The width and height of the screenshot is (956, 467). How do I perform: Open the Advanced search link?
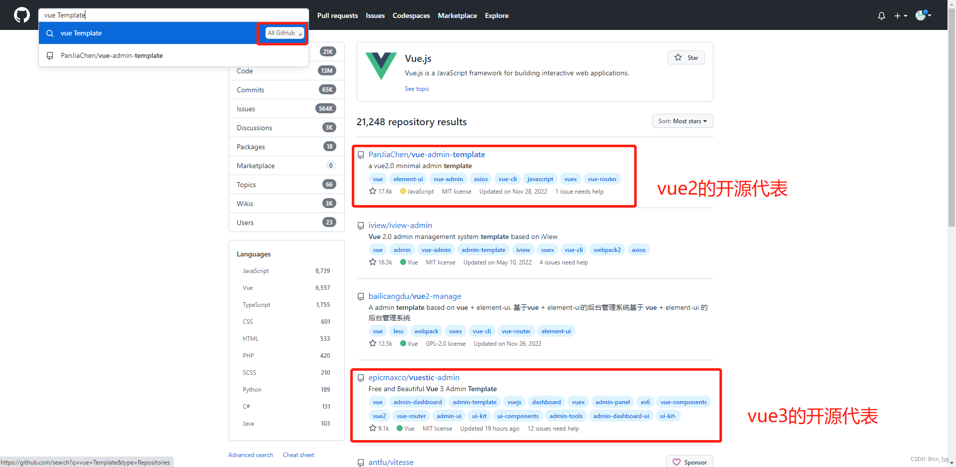(250, 455)
